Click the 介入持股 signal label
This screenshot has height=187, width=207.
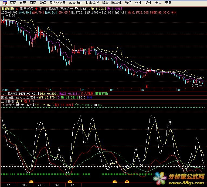[x=87, y=94]
